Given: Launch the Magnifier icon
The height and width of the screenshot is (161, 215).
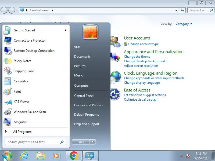Looking at the screenshot, I should [x=8, y=122].
